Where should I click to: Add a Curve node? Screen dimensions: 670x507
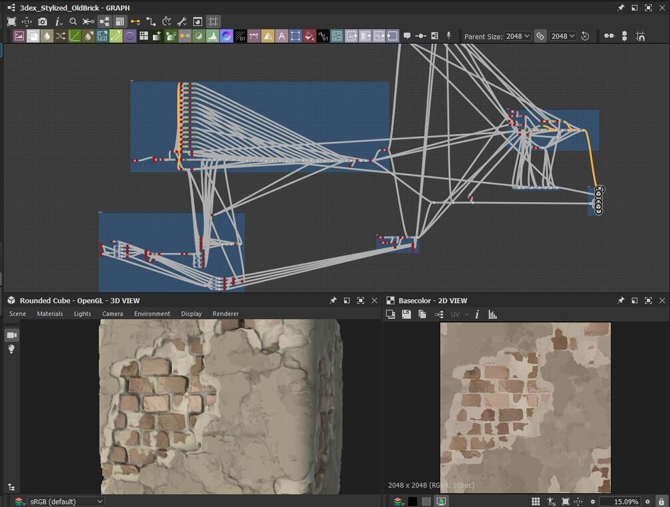(75, 36)
